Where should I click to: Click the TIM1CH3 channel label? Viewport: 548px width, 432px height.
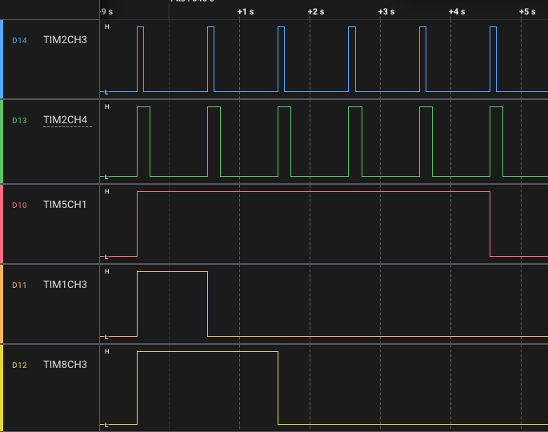tap(65, 284)
